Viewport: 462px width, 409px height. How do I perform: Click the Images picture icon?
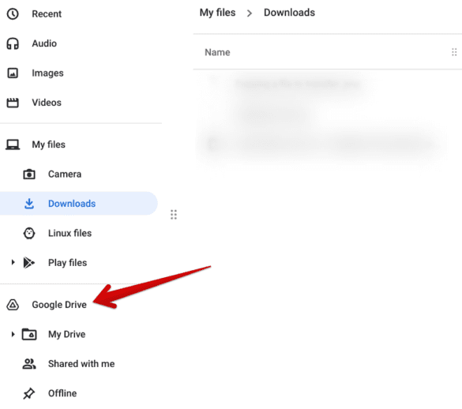13,73
